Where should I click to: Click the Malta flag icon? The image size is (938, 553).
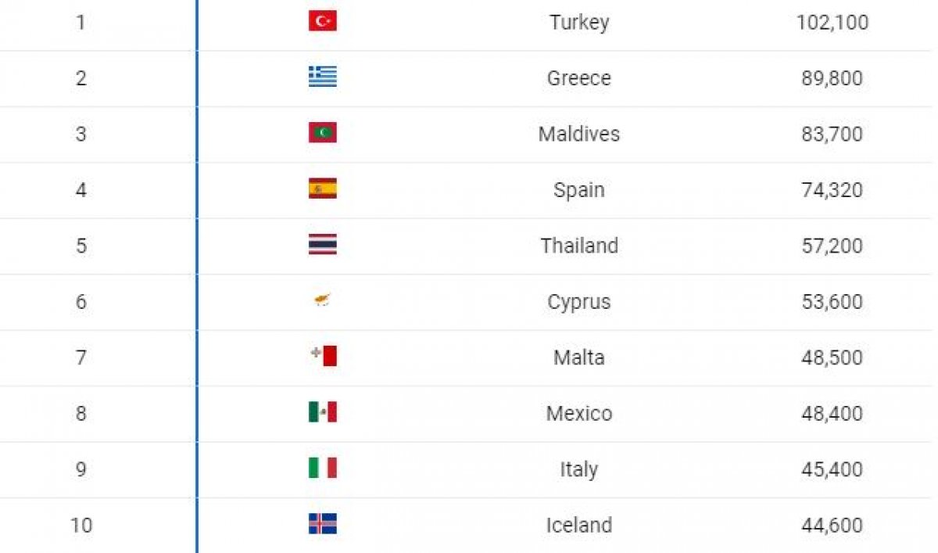click(322, 357)
